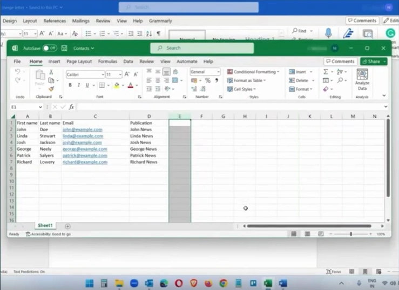Switch to Page Layout view icon
399x290 pixels.
tap(307, 234)
